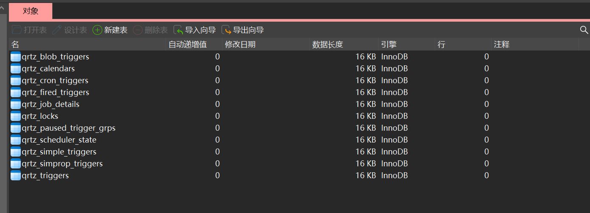This screenshot has width=590, height=213.
Task: Switch to the 对象 (Objects) tab
Action: 31,11
